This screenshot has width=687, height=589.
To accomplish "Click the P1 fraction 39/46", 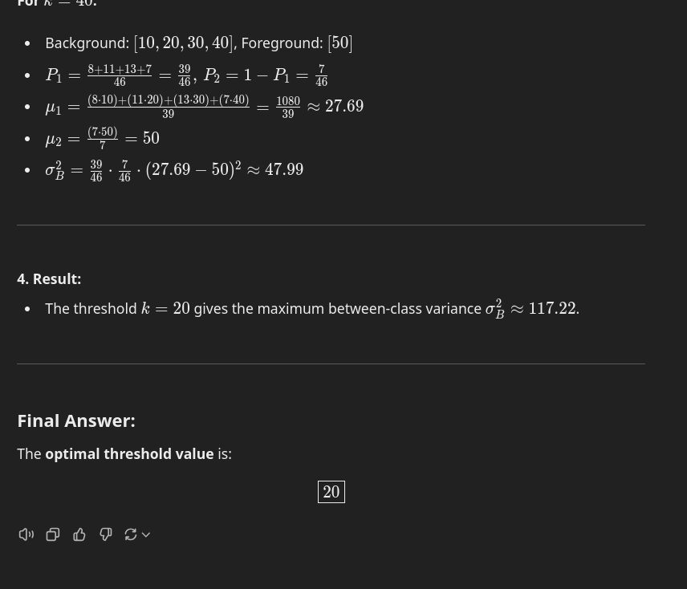I will (185, 75).
